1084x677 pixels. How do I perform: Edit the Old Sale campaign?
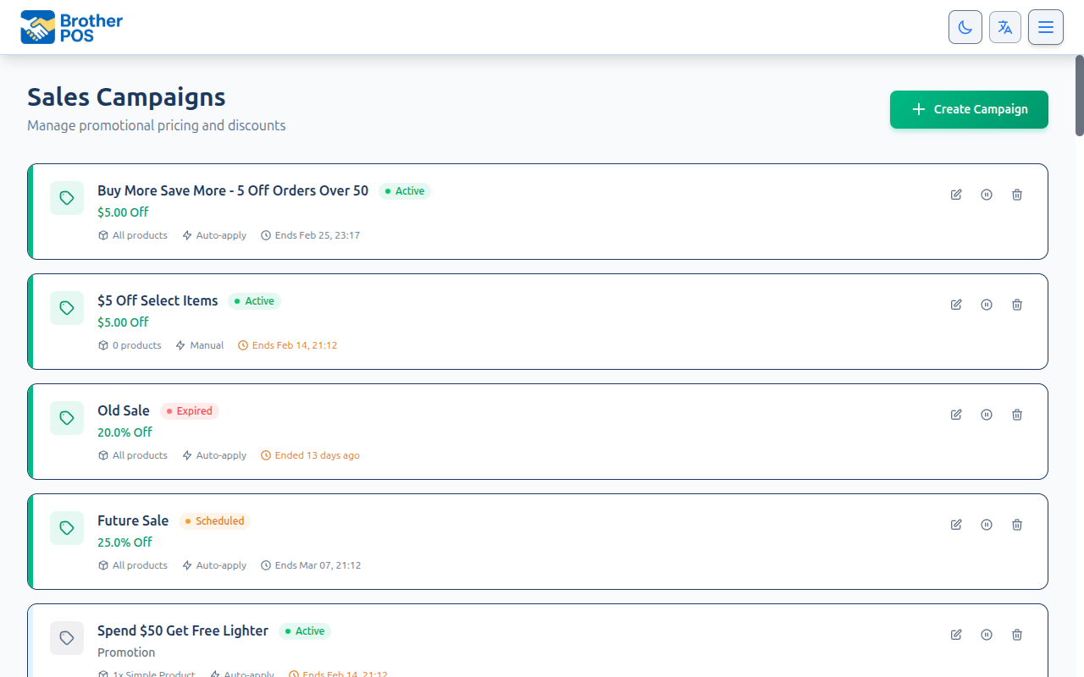956,415
